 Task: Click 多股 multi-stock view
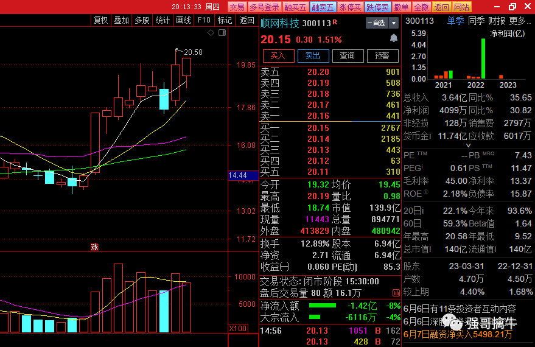[x=142, y=21]
